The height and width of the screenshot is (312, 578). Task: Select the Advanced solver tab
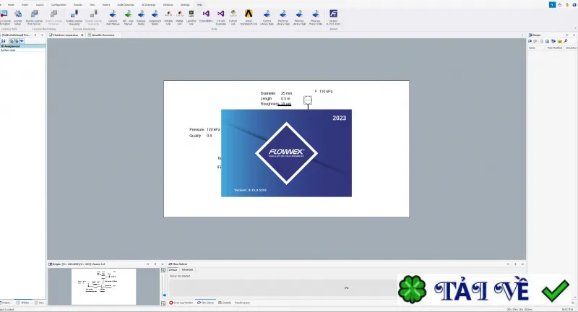[187, 269]
